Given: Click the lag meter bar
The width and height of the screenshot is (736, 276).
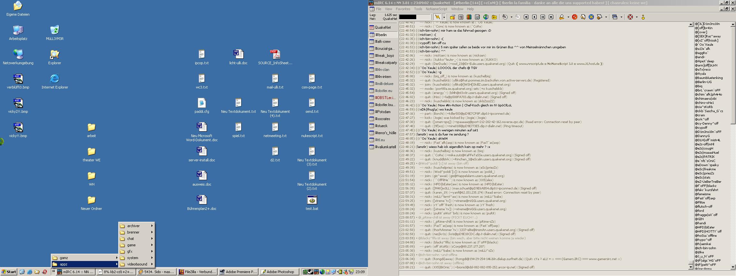Looking at the screenshot, I should (x=415, y=17).
